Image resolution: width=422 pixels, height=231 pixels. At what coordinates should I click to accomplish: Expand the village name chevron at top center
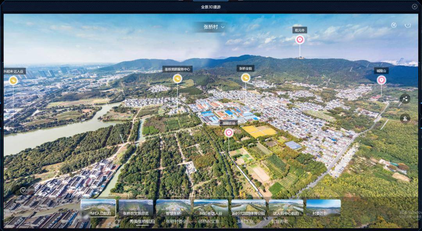tap(222, 28)
